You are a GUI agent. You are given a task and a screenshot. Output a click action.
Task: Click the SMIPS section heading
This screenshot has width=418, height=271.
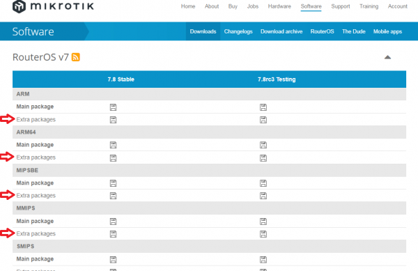pyautogui.click(x=25, y=246)
